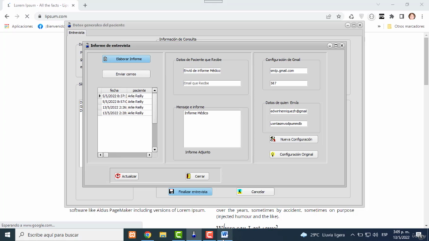Image resolution: width=429 pixels, height=241 pixels.
Task: Click the Elaborar Informe button
Action: pyautogui.click(x=126, y=59)
